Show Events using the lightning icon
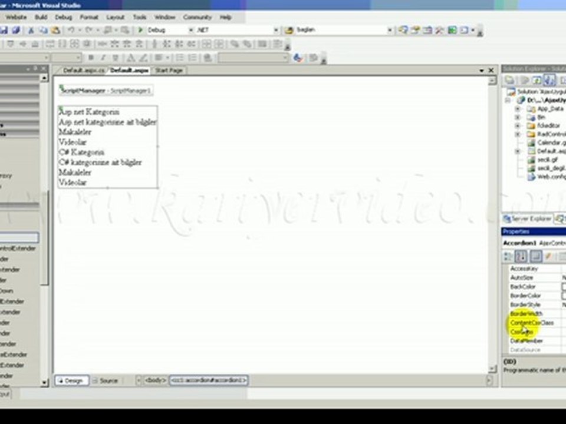Viewport: 566px width, 424px height. coord(549,257)
